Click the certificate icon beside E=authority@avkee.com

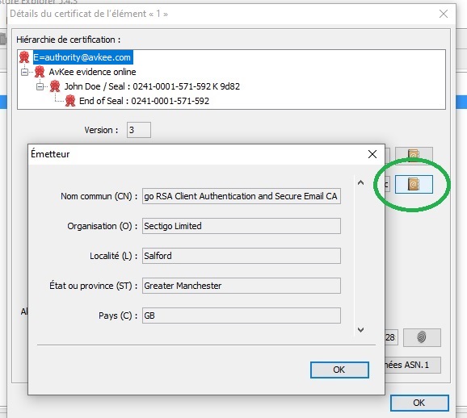tap(24, 57)
